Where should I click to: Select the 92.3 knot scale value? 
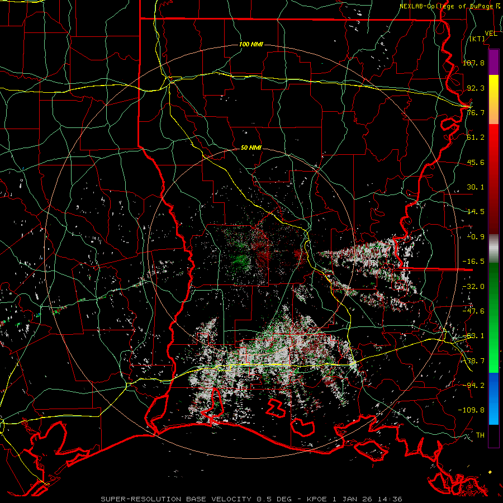[x=476, y=88]
